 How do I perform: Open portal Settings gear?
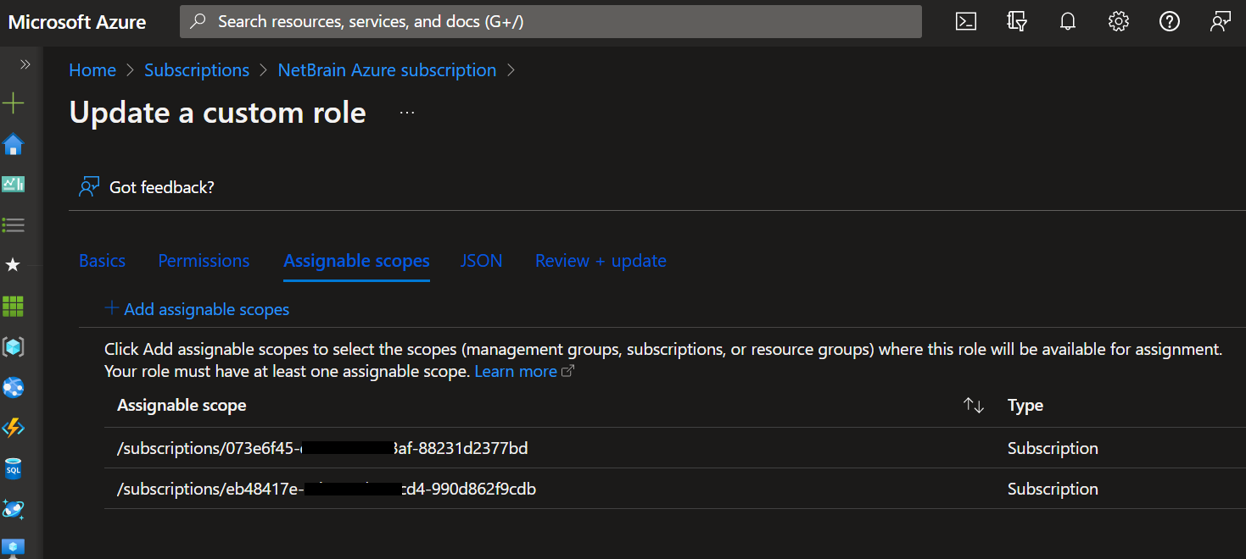coord(1119,22)
